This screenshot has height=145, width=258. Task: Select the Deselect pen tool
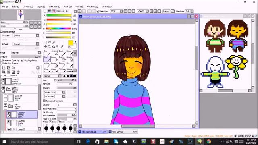pyautogui.click(x=70, y=59)
